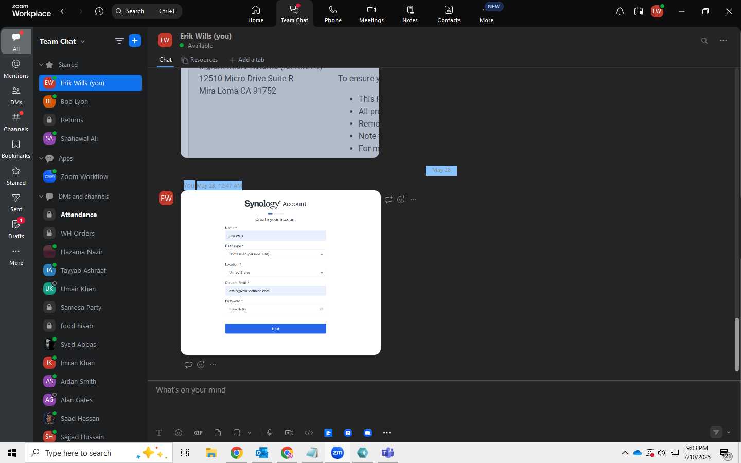
Task: Open Mentions in the sidebar
Action: click(16, 68)
